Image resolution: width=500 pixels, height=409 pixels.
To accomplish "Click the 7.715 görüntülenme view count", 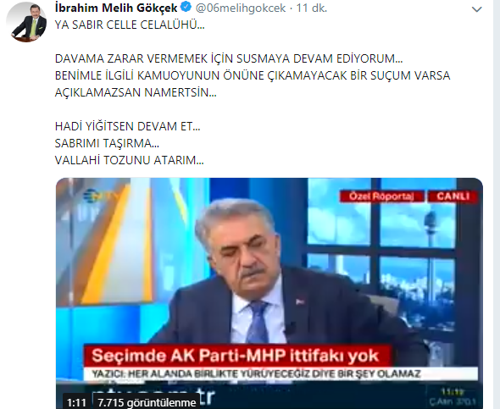I will pos(147,402).
